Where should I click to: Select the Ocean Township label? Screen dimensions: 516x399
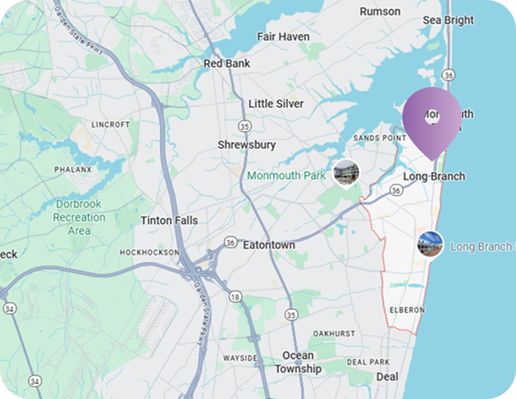(x=298, y=362)
